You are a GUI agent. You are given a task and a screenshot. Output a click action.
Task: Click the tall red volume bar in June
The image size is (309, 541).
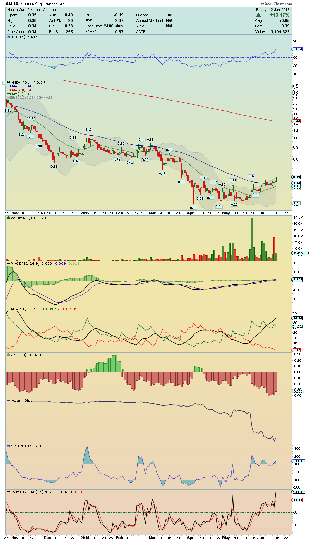274,249
